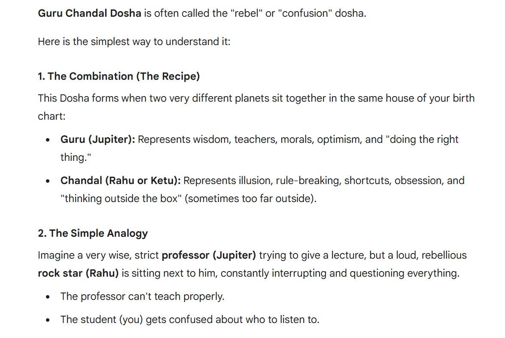Click the quoted word "rebel" in the first line
The height and width of the screenshot is (338, 505).
click(247, 13)
